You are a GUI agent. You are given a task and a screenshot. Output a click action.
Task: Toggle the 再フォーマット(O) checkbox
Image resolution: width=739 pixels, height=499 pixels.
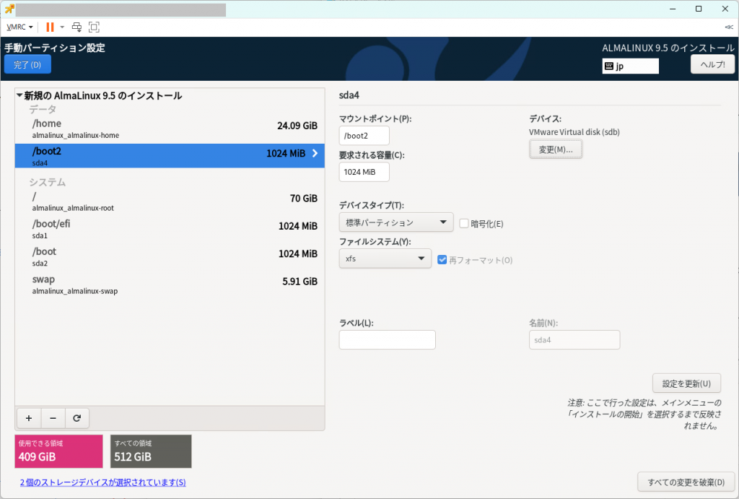[x=442, y=260]
